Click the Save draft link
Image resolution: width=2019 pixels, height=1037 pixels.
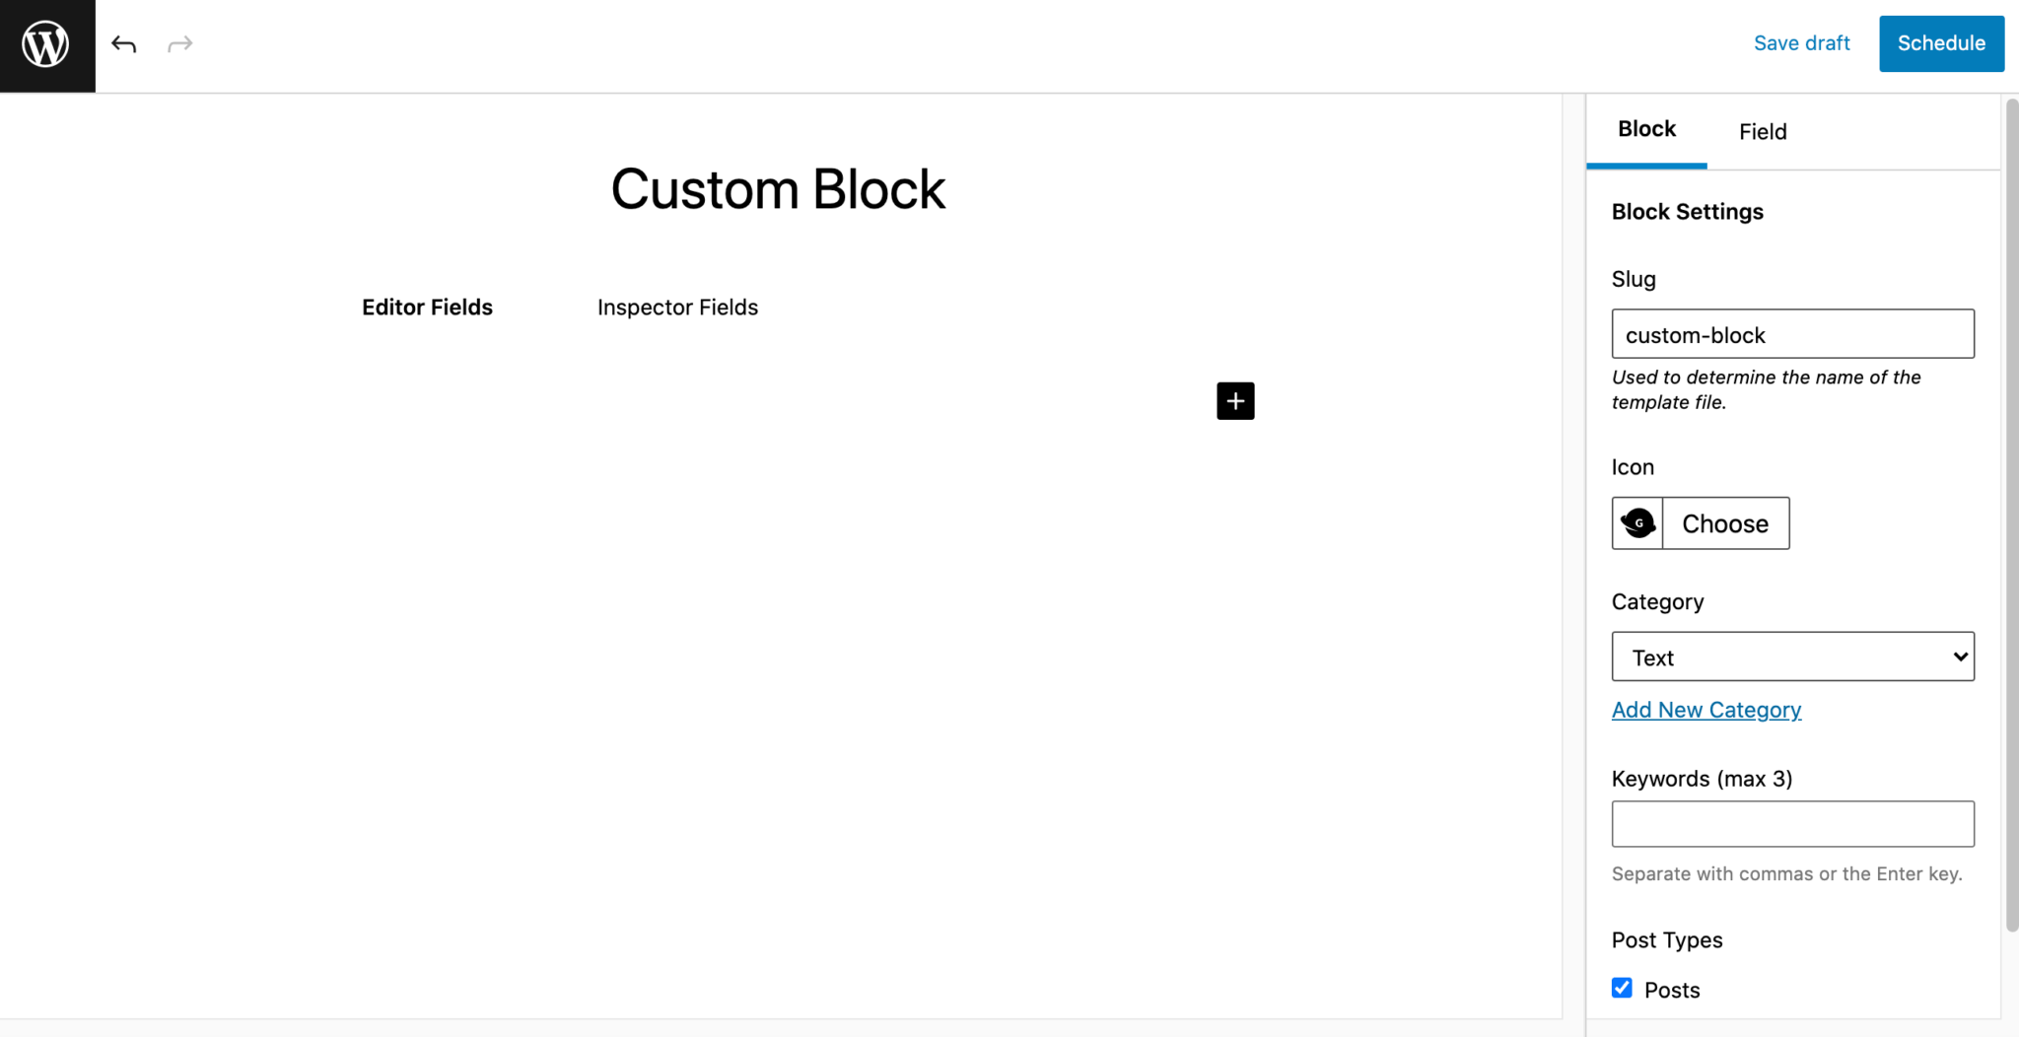[x=1801, y=43]
